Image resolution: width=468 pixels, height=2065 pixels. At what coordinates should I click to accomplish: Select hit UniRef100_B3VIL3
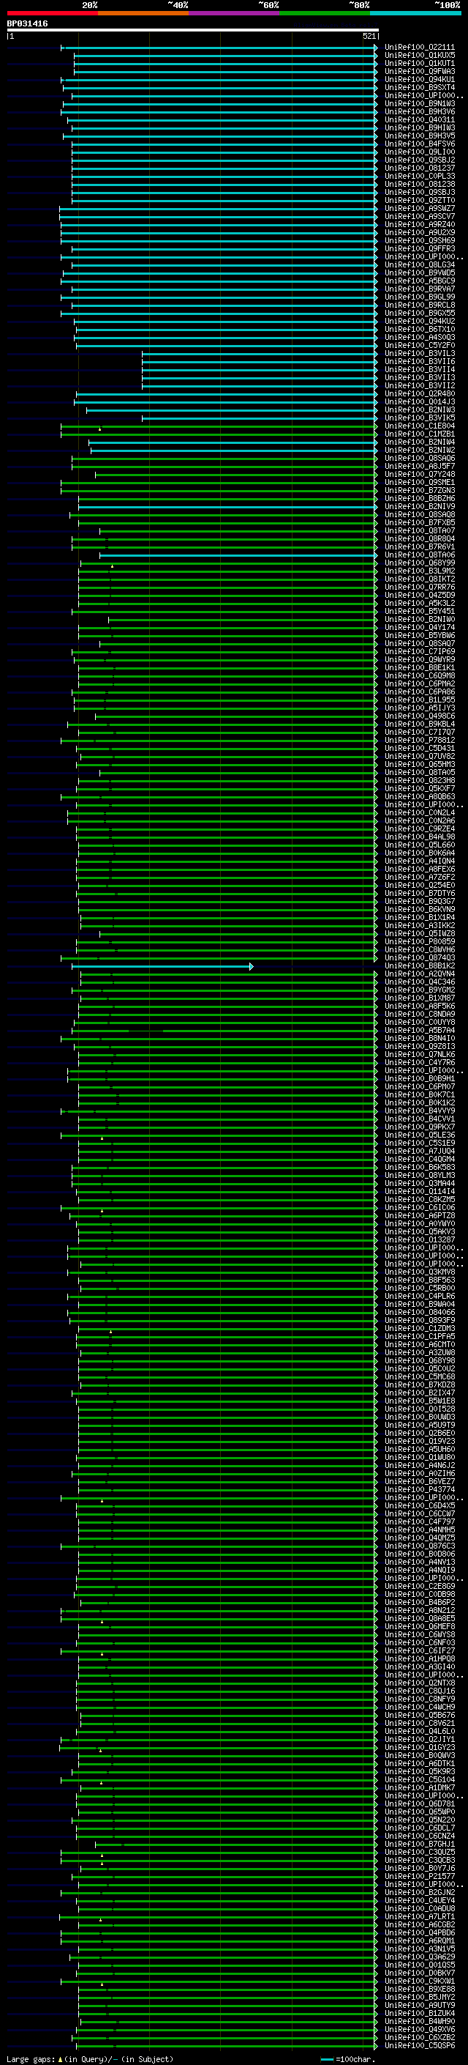(x=419, y=354)
